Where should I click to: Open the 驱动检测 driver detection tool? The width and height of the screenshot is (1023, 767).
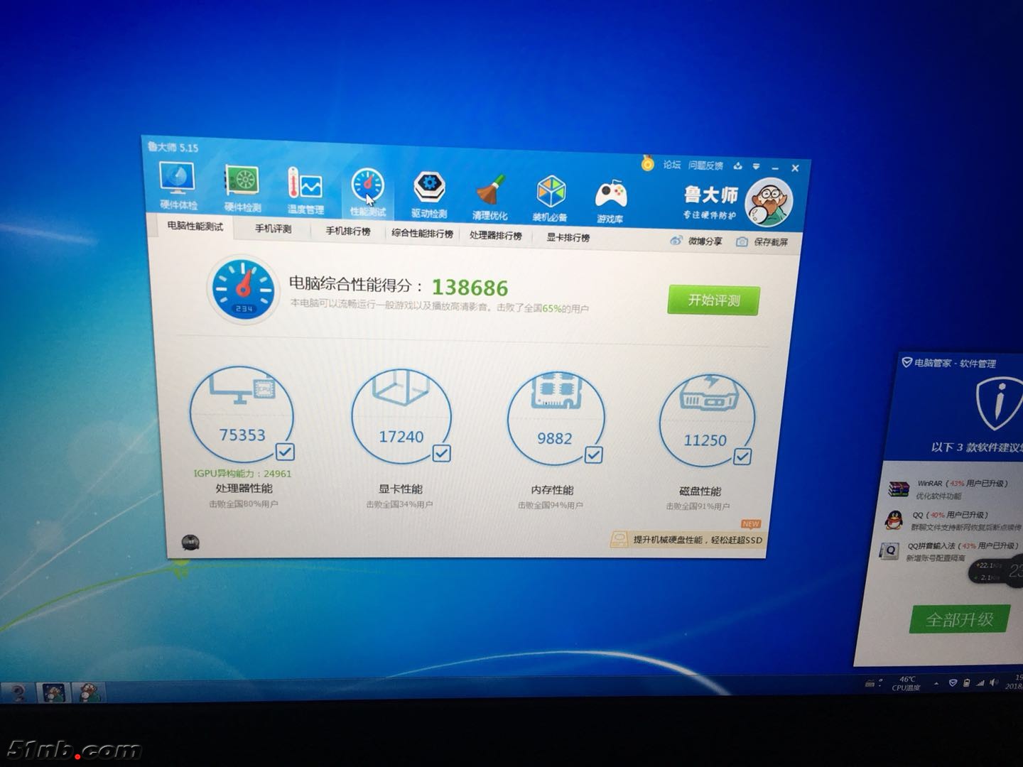click(x=428, y=186)
